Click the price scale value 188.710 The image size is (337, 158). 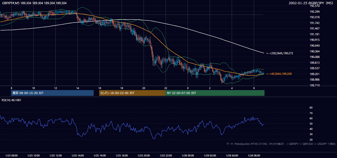click(x=314, y=85)
